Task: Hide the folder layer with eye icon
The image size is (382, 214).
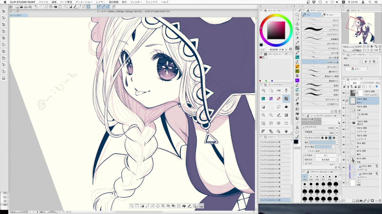Action: pyautogui.click(x=343, y=122)
